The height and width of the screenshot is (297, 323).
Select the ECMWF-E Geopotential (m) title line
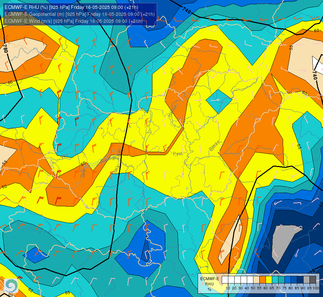pos(79,14)
